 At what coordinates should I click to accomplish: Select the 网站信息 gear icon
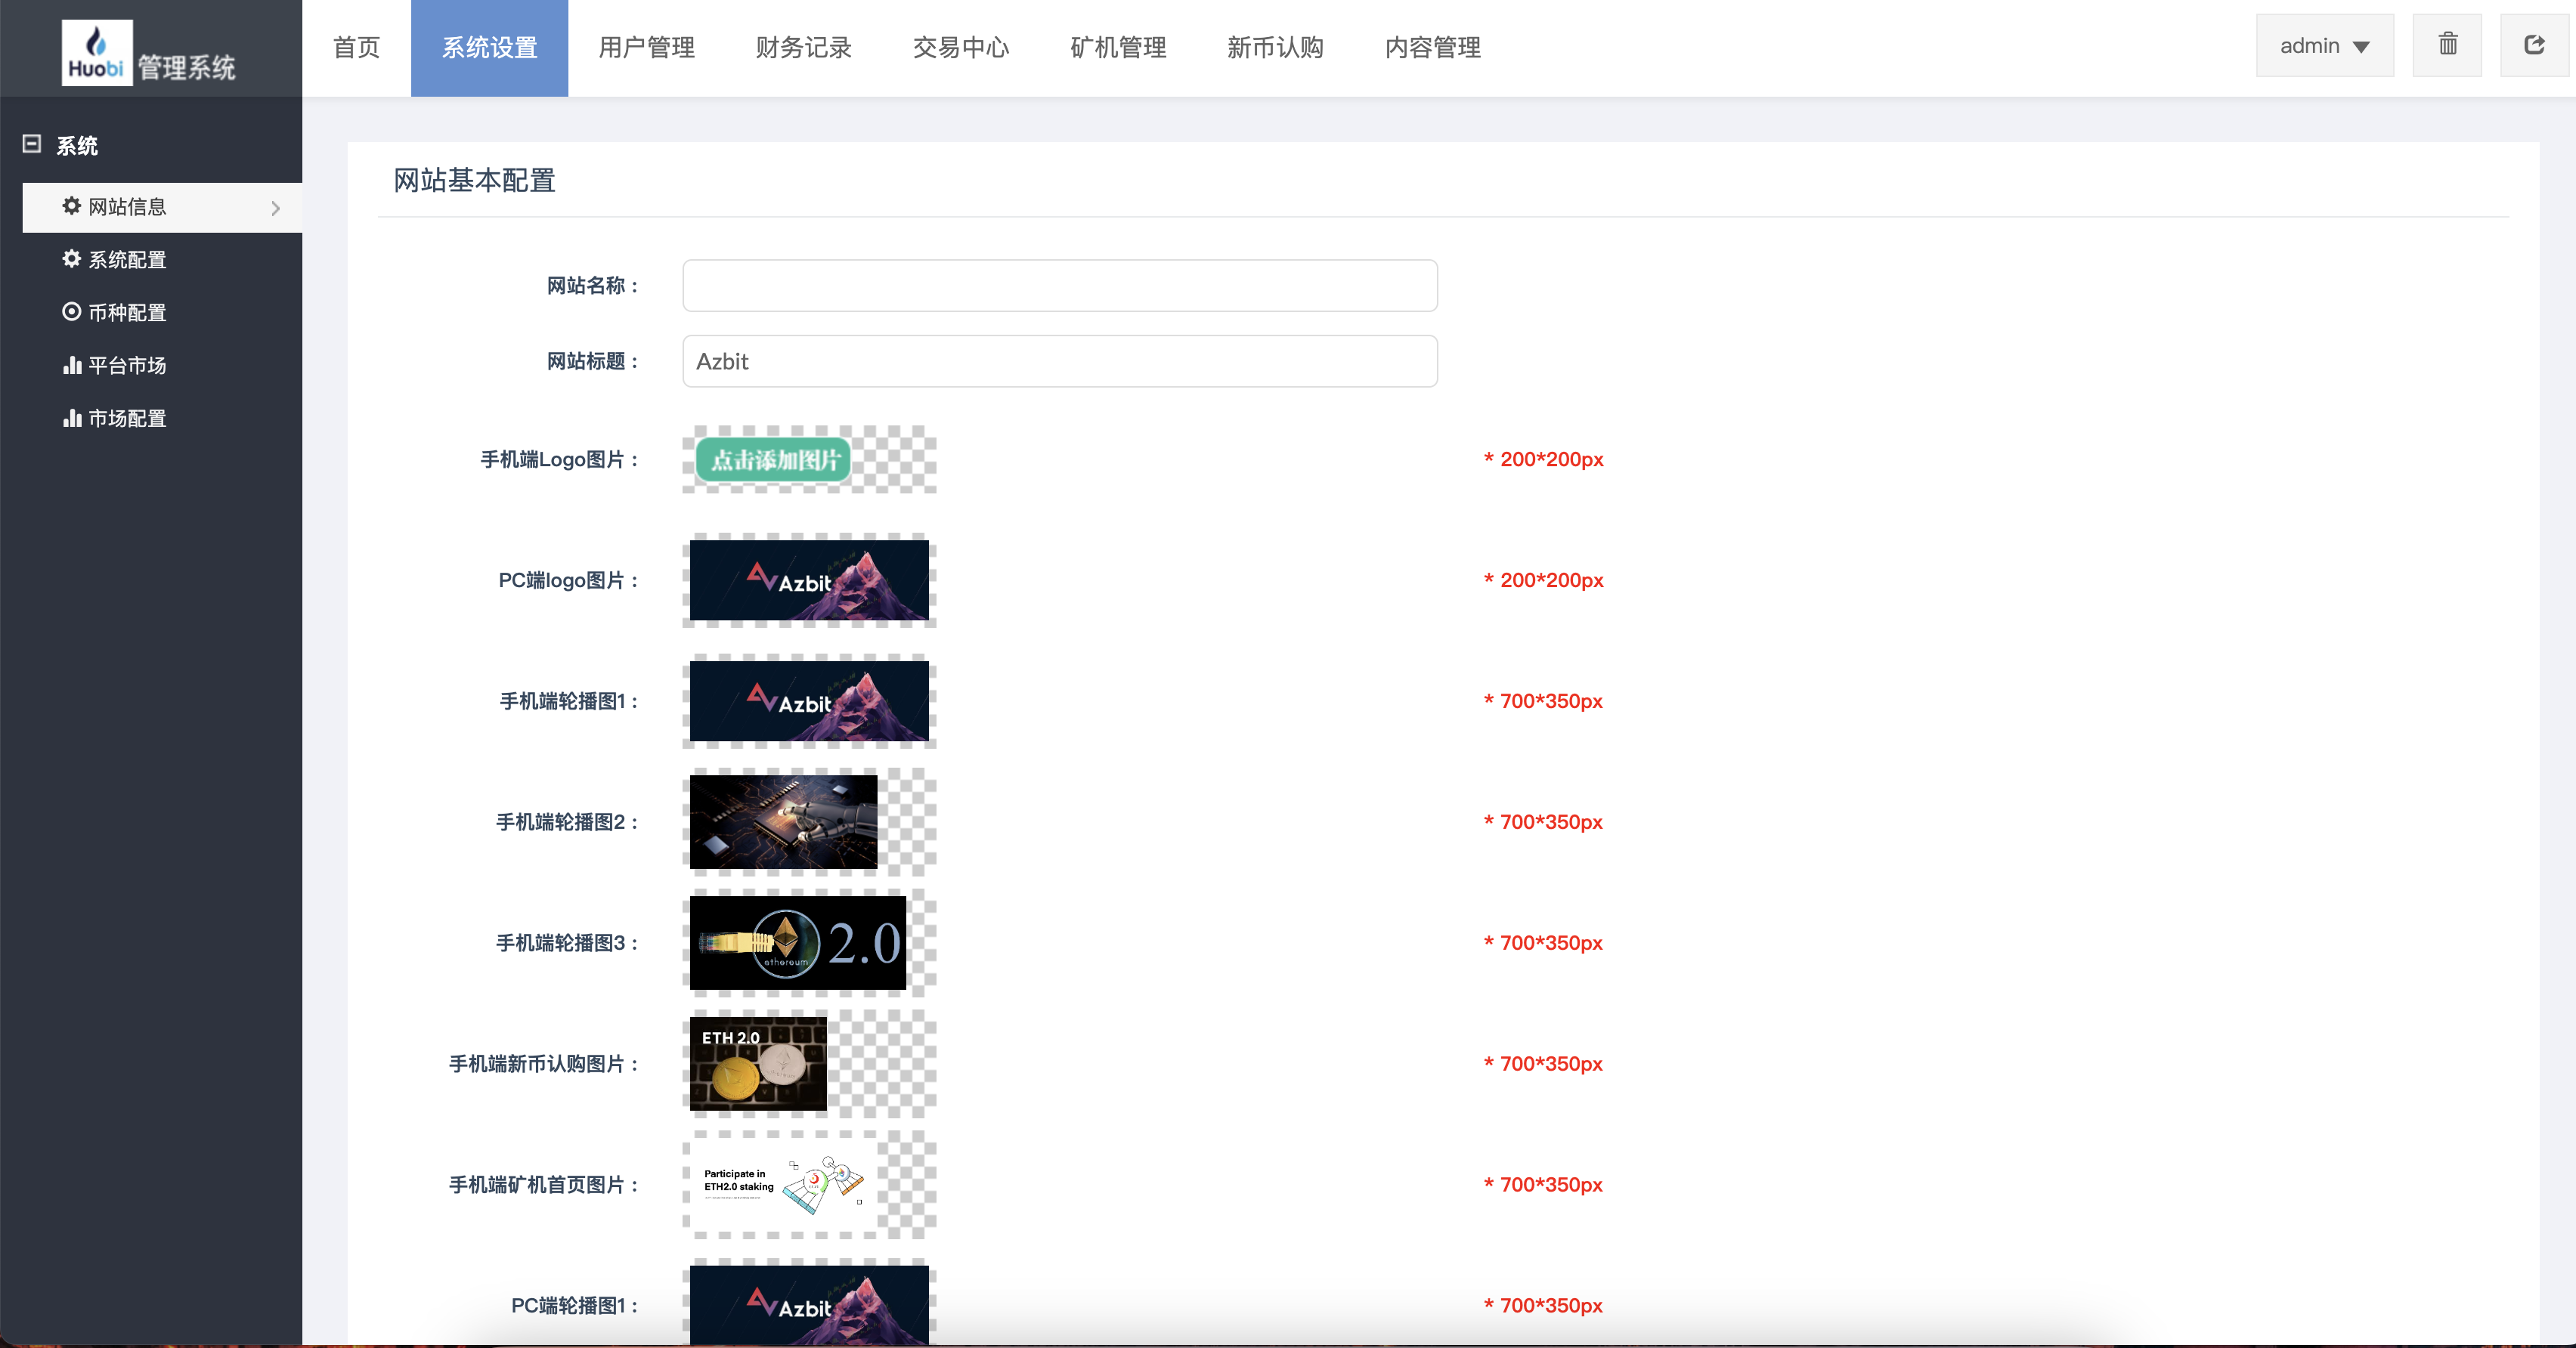click(70, 207)
